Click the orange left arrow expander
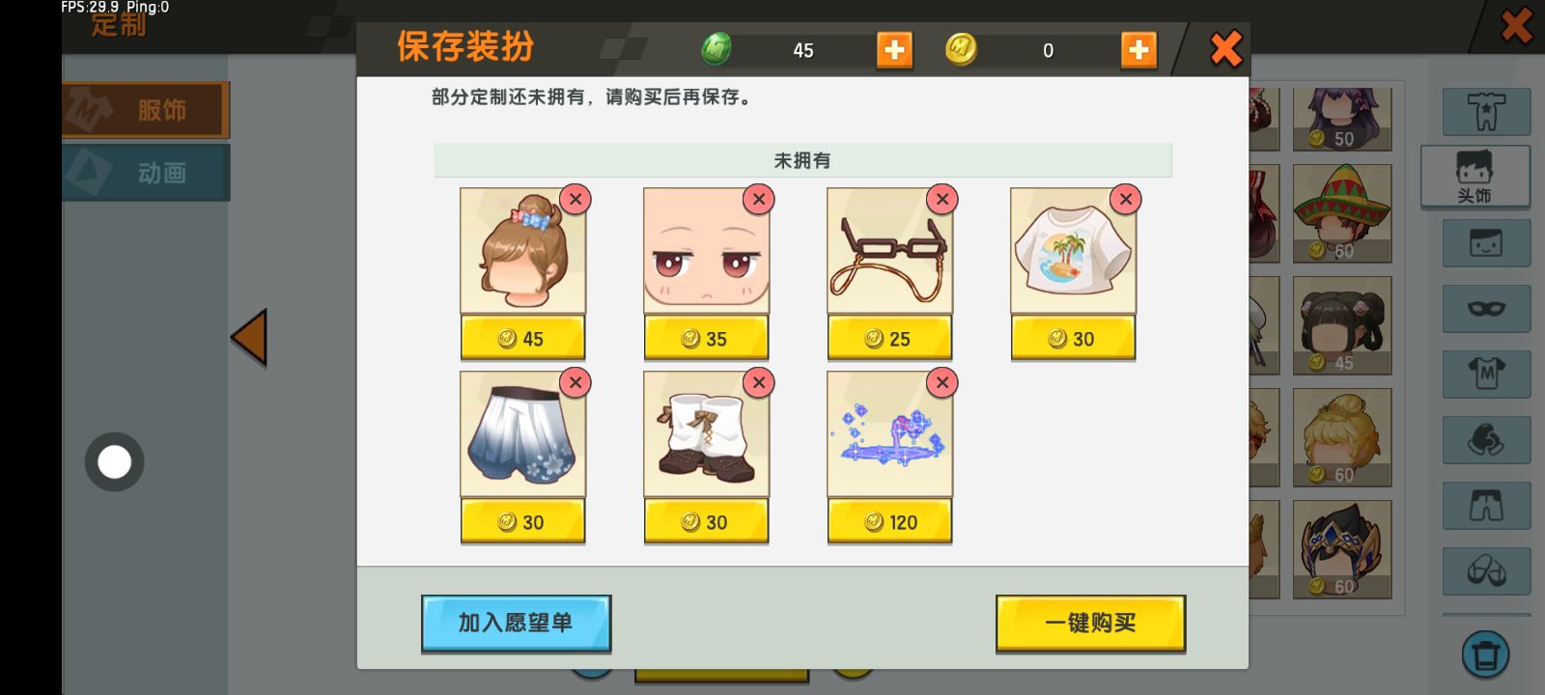This screenshot has height=695, width=1545. click(x=249, y=338)
